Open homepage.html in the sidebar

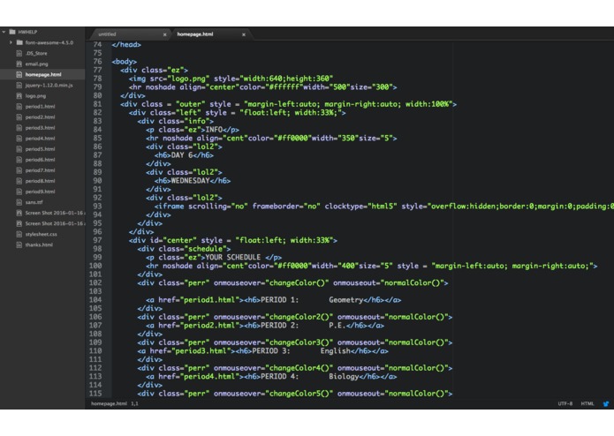coord(42,74)
